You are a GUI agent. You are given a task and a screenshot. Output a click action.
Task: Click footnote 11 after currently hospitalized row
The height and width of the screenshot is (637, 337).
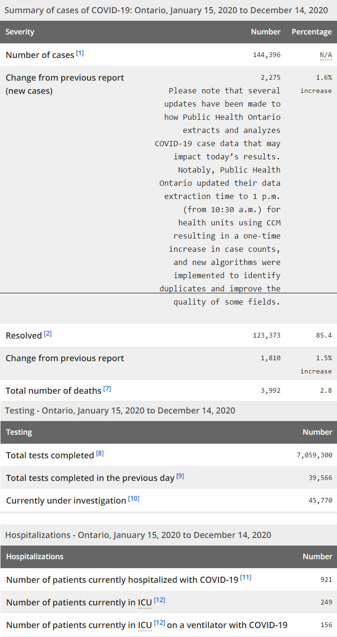point(246,578)
